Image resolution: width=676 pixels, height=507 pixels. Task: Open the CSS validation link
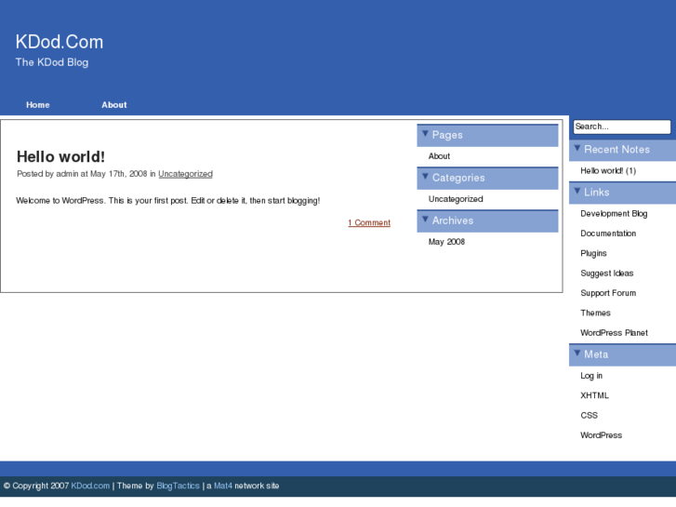(x=589, y=416)
